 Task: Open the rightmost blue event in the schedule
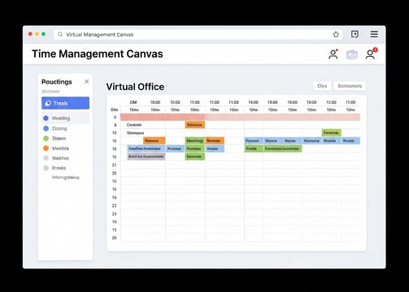(x=350, y=140)
